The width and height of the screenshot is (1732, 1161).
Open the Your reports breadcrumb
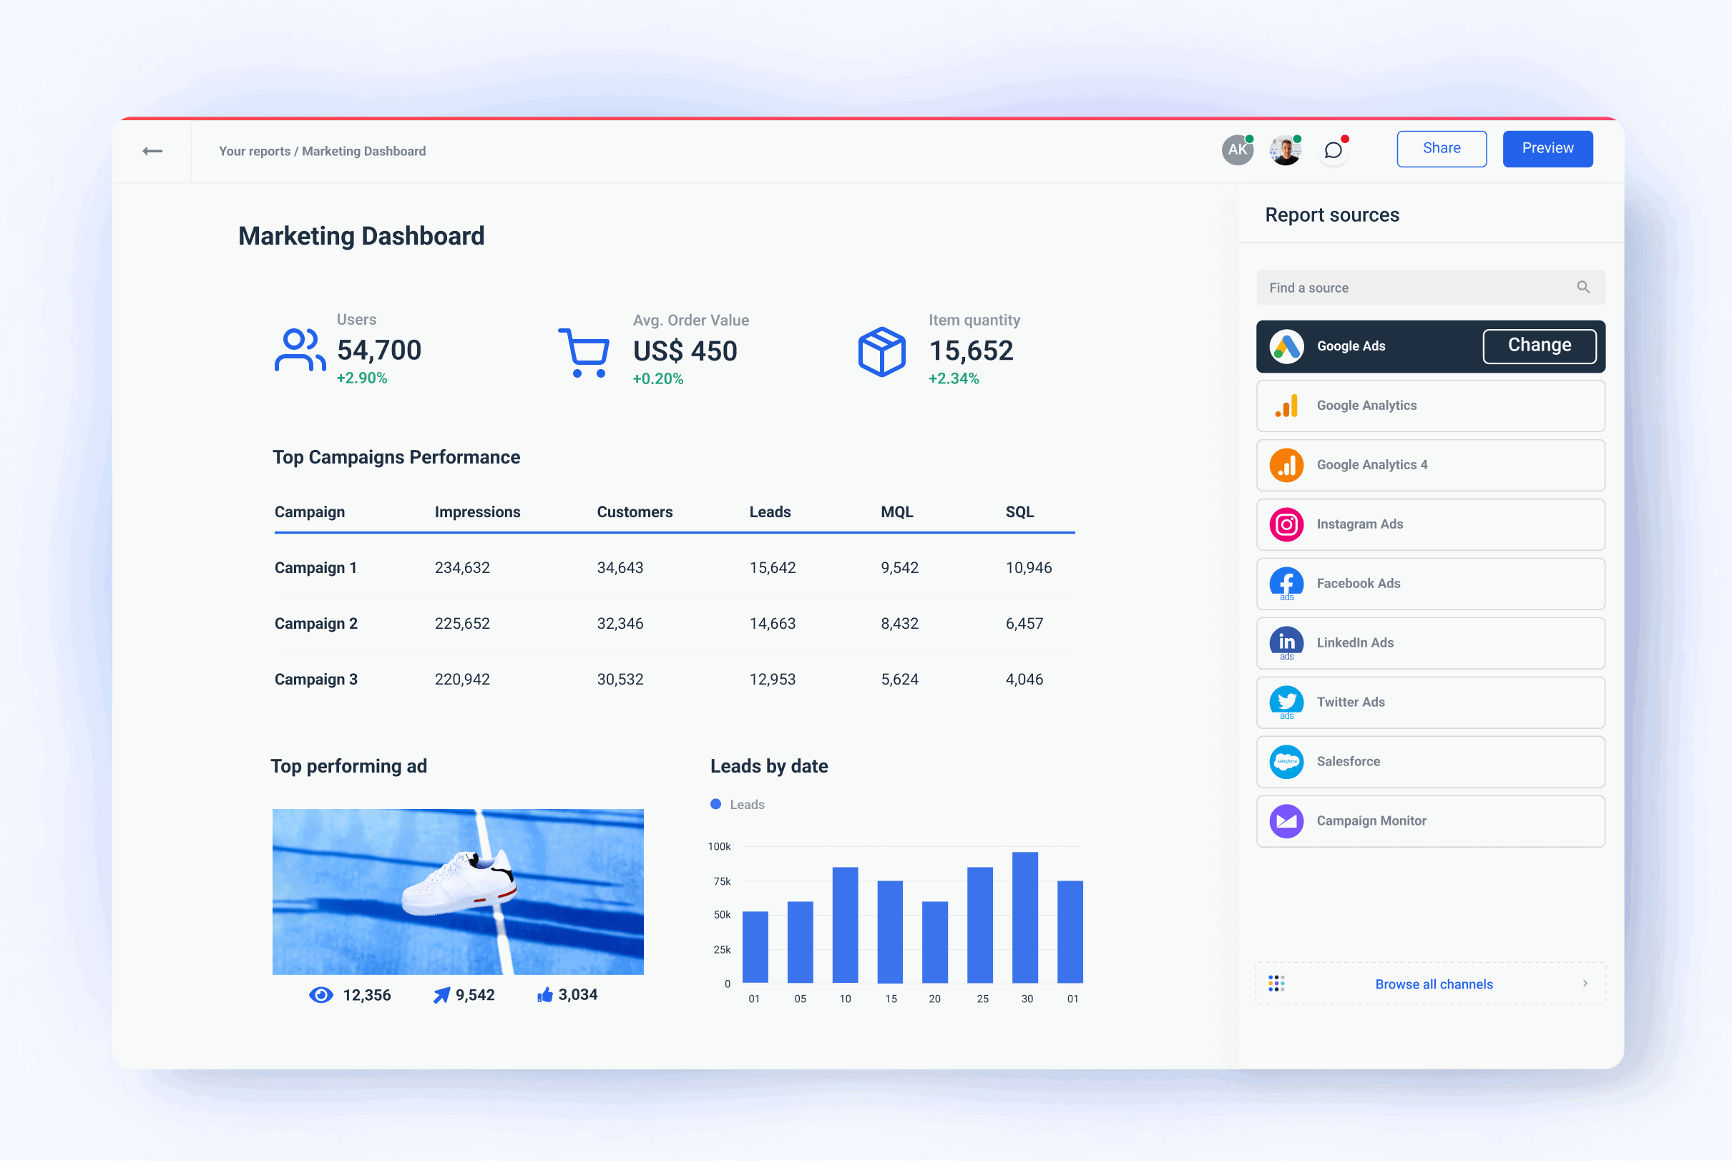pos(255,150)
